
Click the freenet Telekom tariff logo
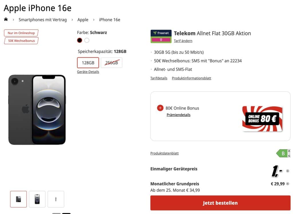point(161,36)
